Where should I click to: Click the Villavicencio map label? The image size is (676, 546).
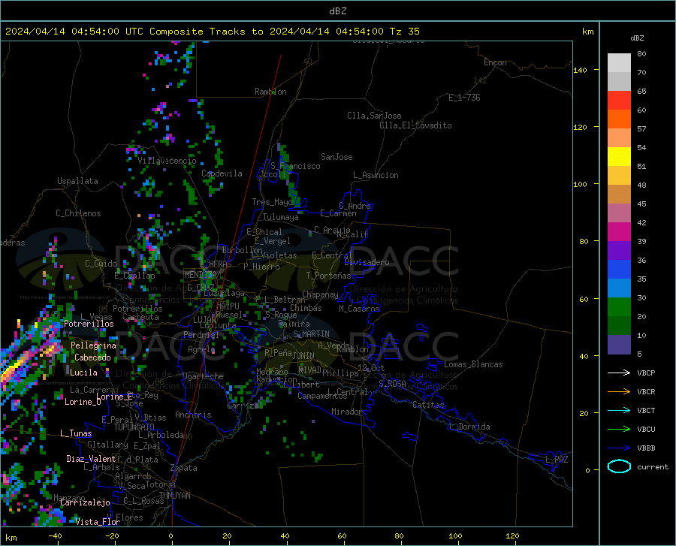pyautogui.click(x=167, y=161)
